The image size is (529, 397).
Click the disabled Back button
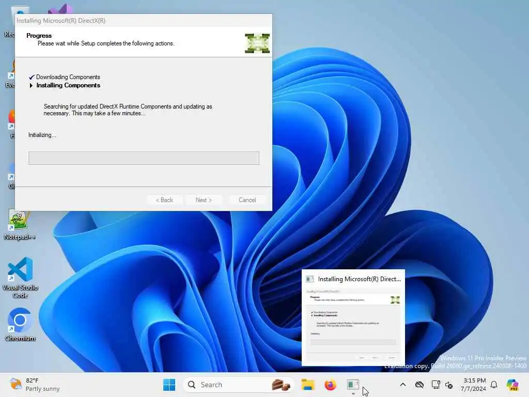point(165,200)
